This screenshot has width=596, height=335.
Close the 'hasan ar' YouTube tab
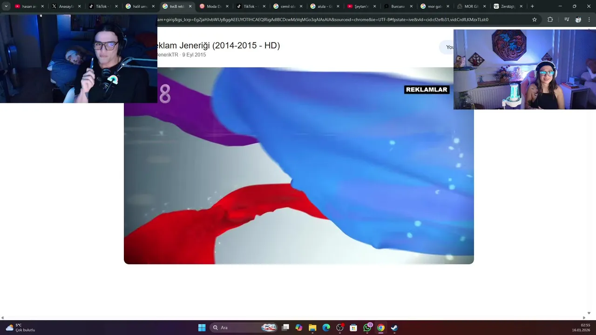point(42,7)
